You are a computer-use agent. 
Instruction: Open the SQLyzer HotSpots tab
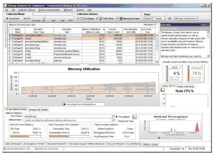coord(115,144)
